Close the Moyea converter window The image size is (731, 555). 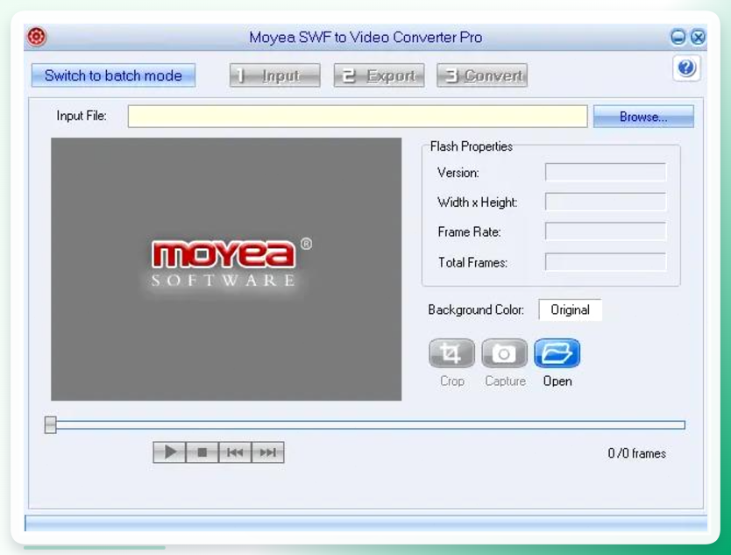(x=698, y=37)
